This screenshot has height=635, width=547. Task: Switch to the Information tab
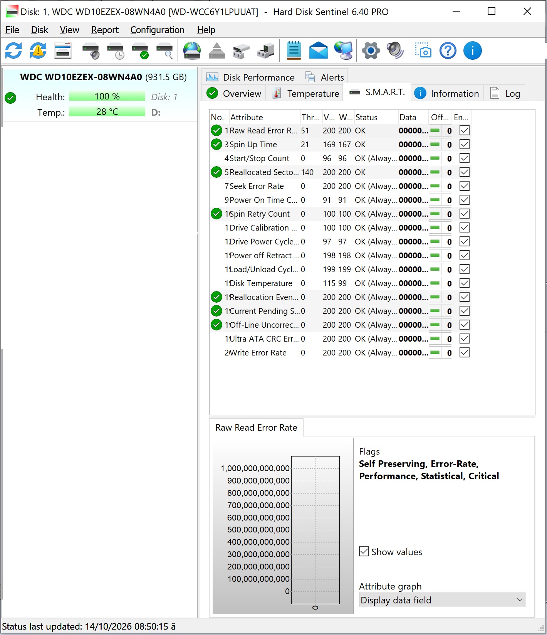click(447, 94)
